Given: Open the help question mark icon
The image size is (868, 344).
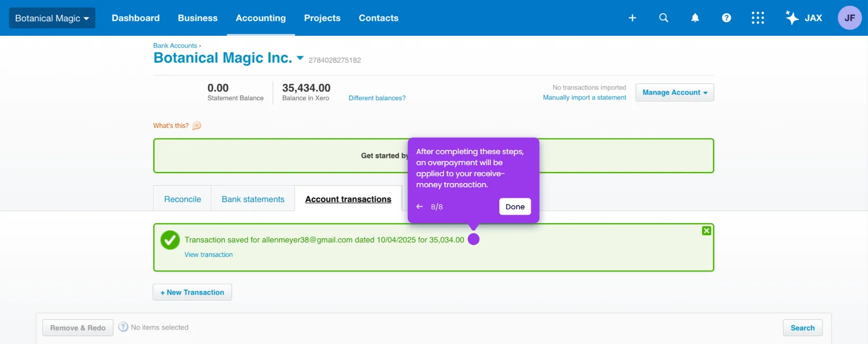Looking at the screenshot, I should (x=726, y=18).
